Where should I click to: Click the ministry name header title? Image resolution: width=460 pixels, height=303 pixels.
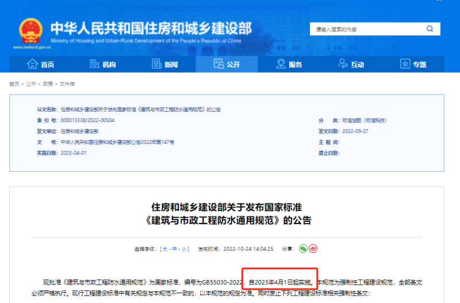pos(151,28)
